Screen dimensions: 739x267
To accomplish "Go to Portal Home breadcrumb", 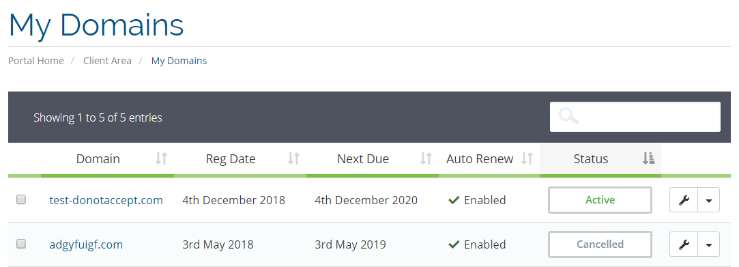I will [x=35, y=61].
